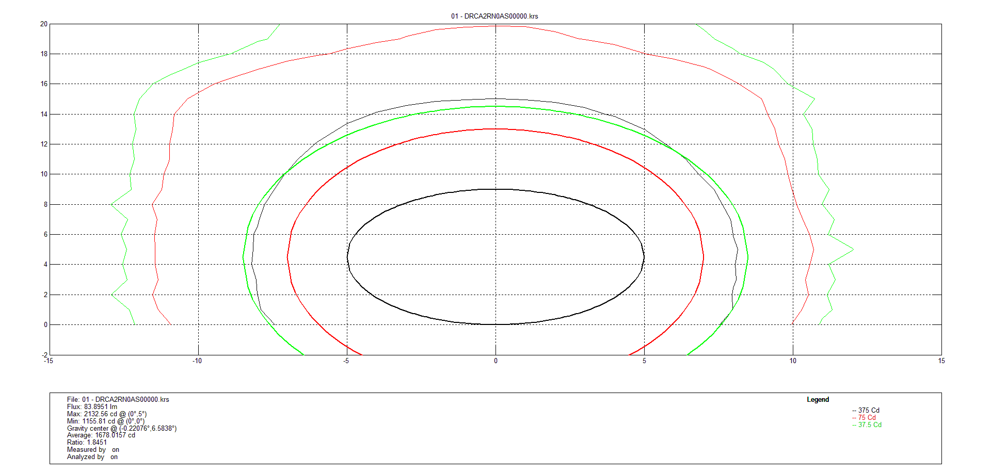Click the plot title DRCA2RN0AS00000.krs
Viewport: 991px width, 473px height.
494,16
